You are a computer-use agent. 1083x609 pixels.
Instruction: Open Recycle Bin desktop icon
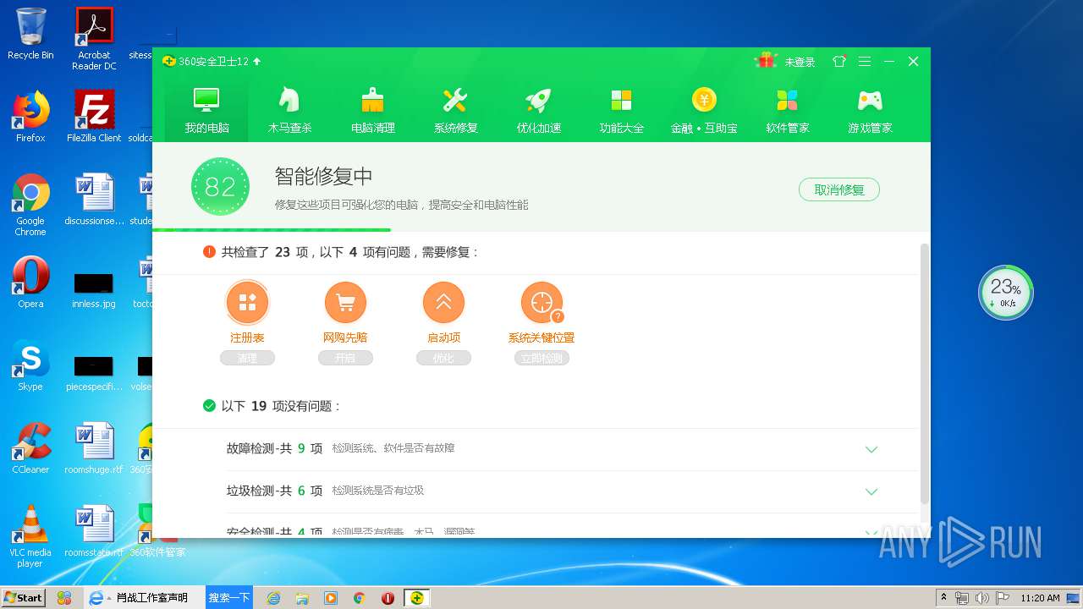click(30, 34)
